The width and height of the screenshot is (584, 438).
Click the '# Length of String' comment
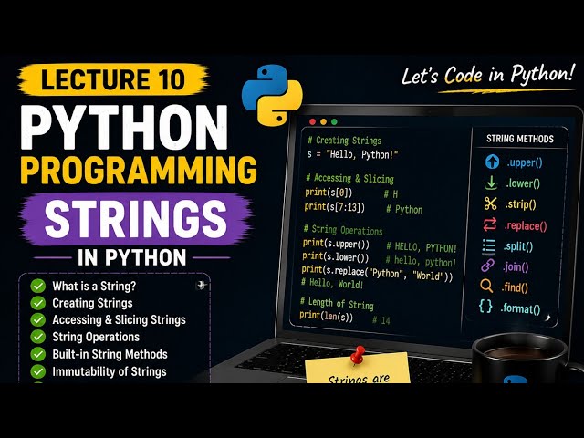(337, 304)
